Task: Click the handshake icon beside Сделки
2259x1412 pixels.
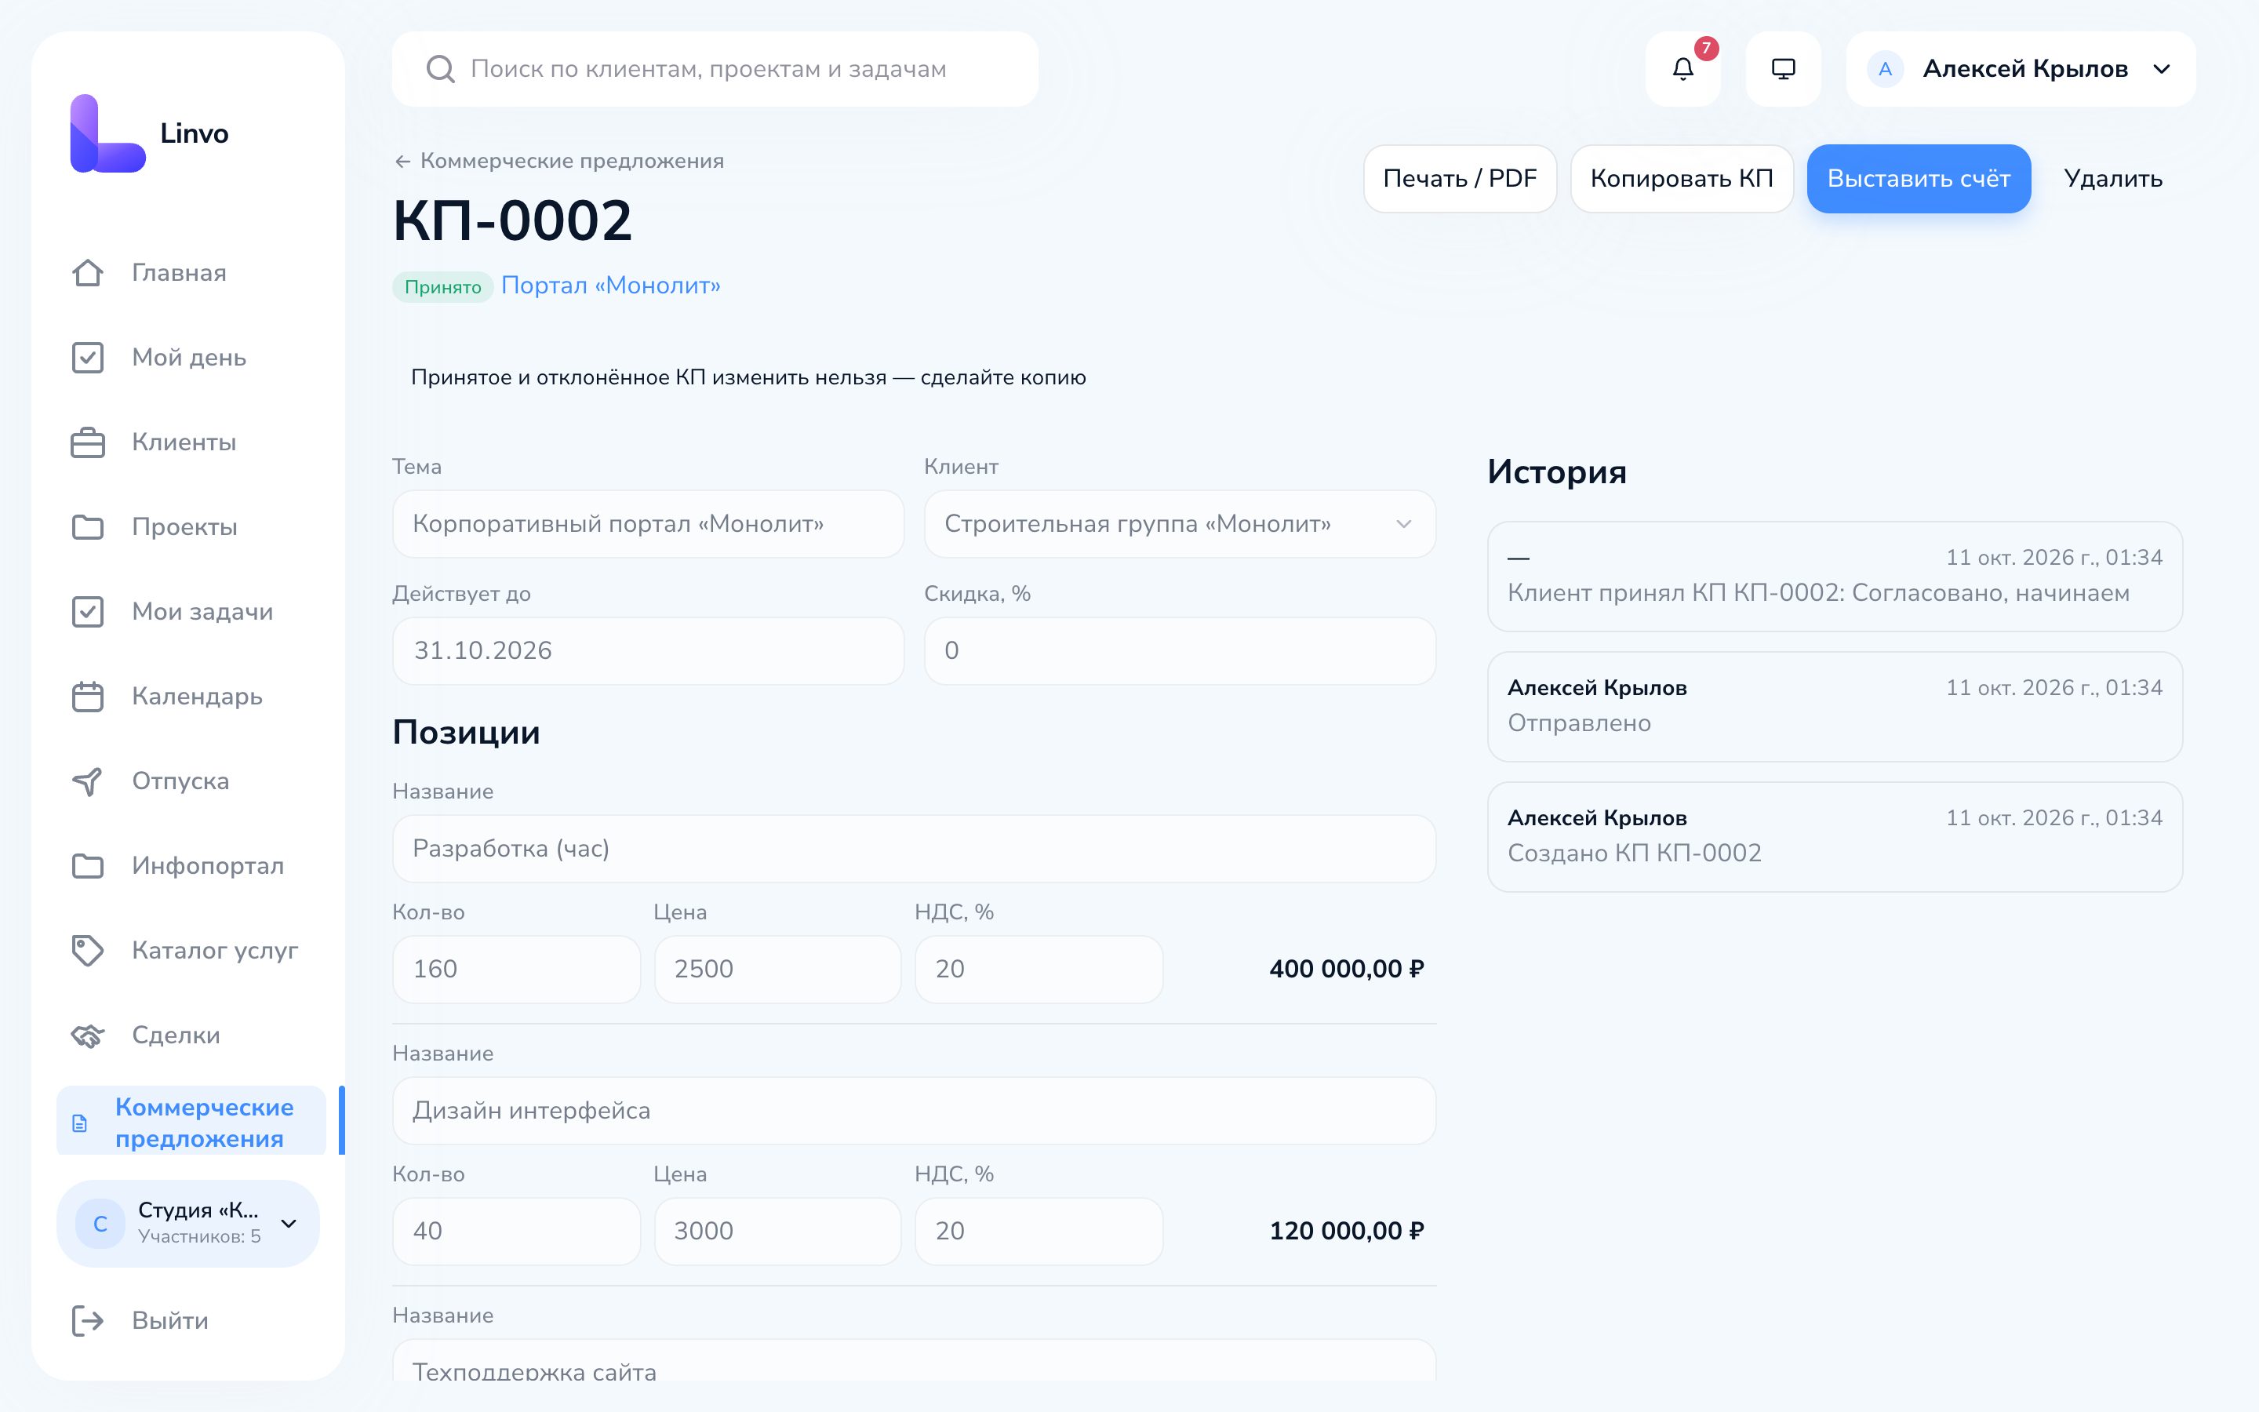Action: click(x=88, y=1035)
